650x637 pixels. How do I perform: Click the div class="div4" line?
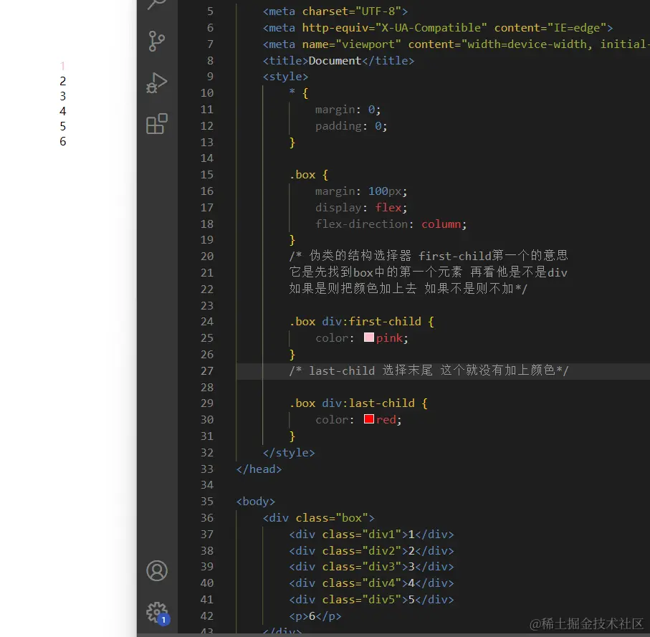coord(371,583)
